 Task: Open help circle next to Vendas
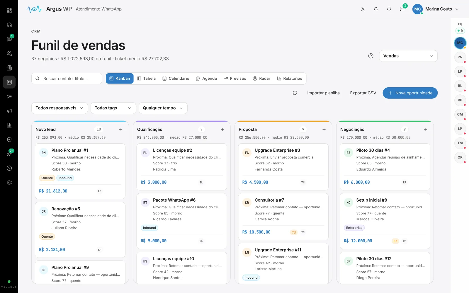[x=371, y=56]
